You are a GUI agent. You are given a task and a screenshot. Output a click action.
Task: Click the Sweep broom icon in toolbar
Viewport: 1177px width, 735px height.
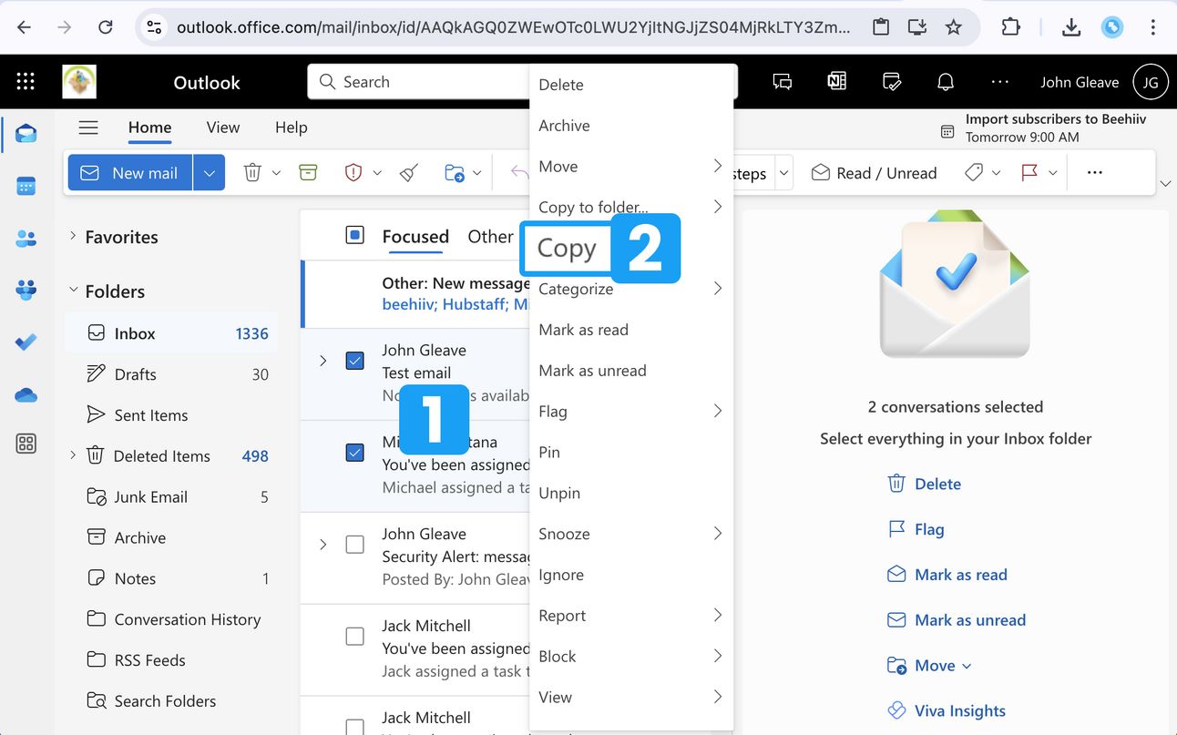point(409,173)
